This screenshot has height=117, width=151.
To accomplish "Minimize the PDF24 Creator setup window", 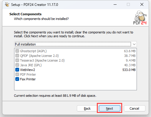I will [115, 4].
